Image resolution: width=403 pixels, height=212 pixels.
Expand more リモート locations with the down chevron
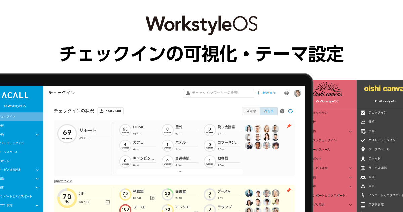[180, 171]
